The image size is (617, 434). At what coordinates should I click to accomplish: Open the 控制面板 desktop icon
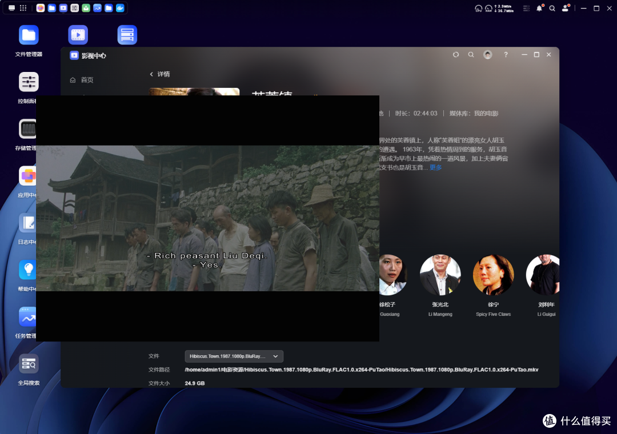click(29, 82)
